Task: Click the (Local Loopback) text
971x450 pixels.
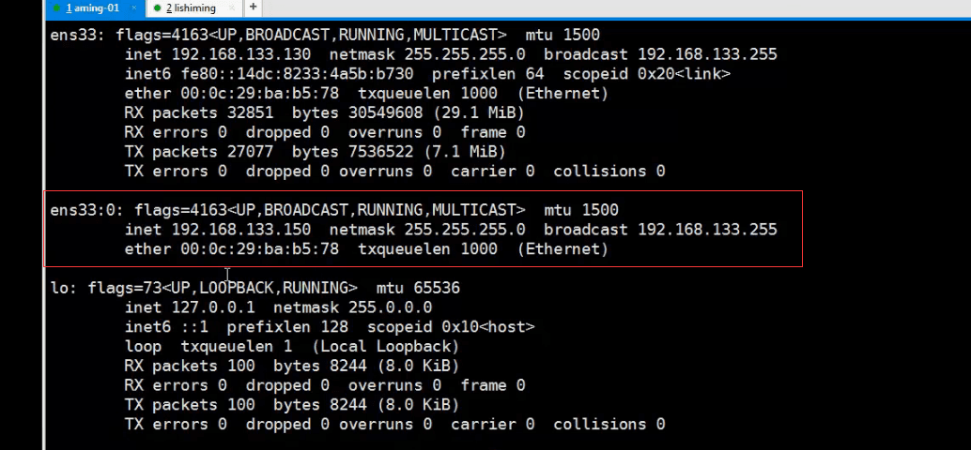Action: pyautogui.click(x=385, y=346)
